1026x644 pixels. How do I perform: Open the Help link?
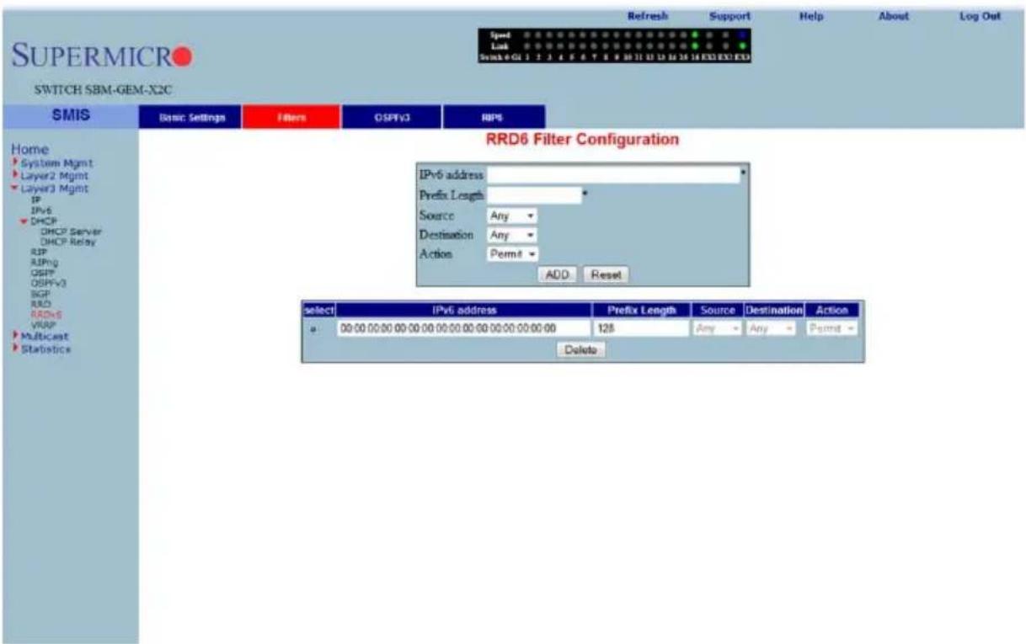tap(810, 16)
